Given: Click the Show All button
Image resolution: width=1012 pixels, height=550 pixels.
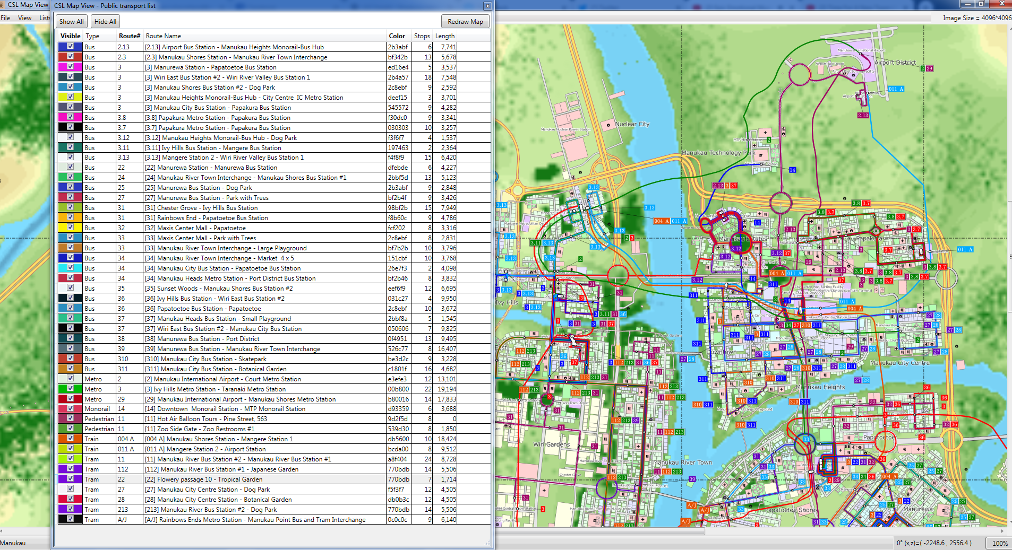Looking at the screenshot, I should pos(71,22).
